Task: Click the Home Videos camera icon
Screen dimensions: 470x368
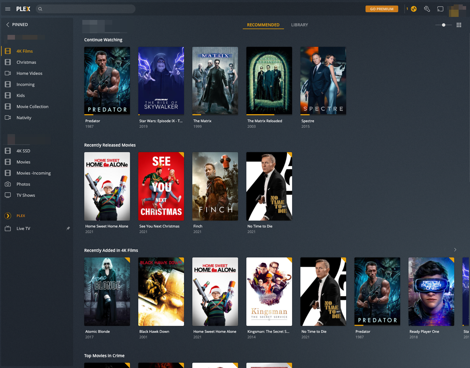Action: [x=8, y=73]
